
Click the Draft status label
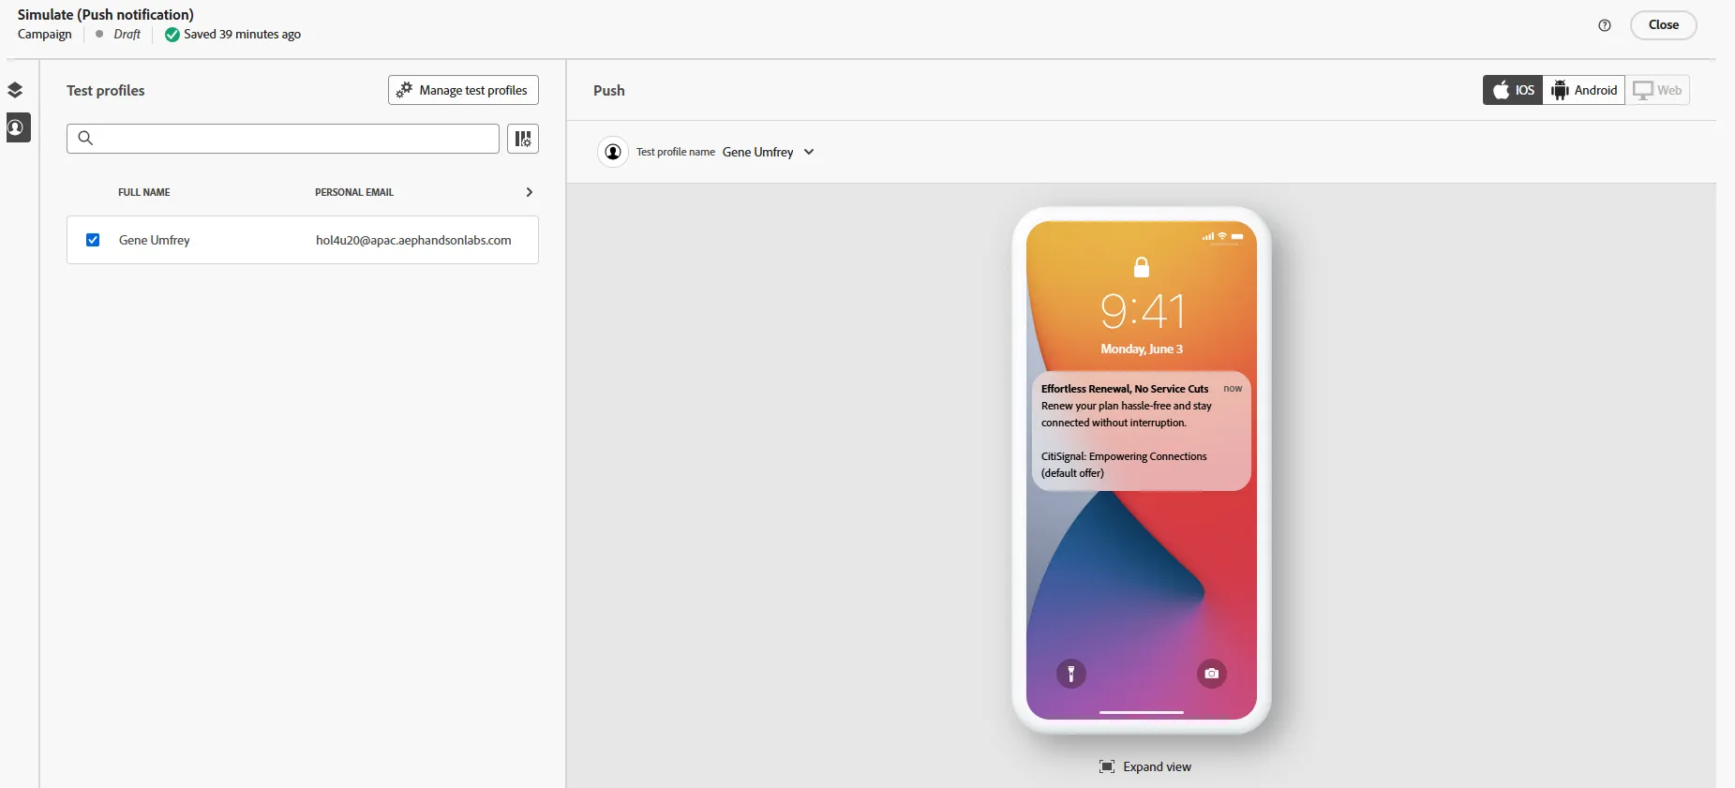(x=127, y=35)
